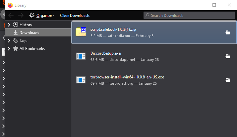Clear Downloads from the list
Image resolution: width=237 pixels, height=137 pixels.
pos(75,16)
